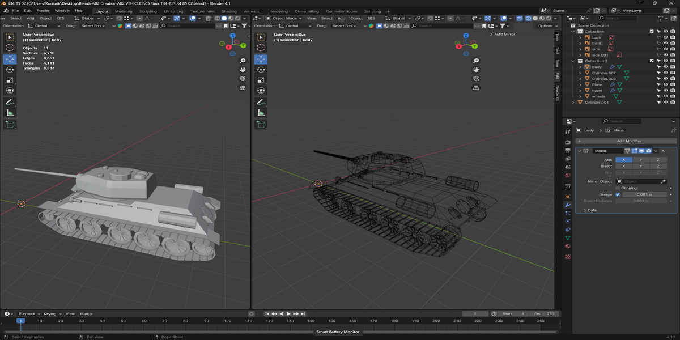Click the eyedropper for Mirror Object
Screen dimensions: 680x340
click(663, 181)
